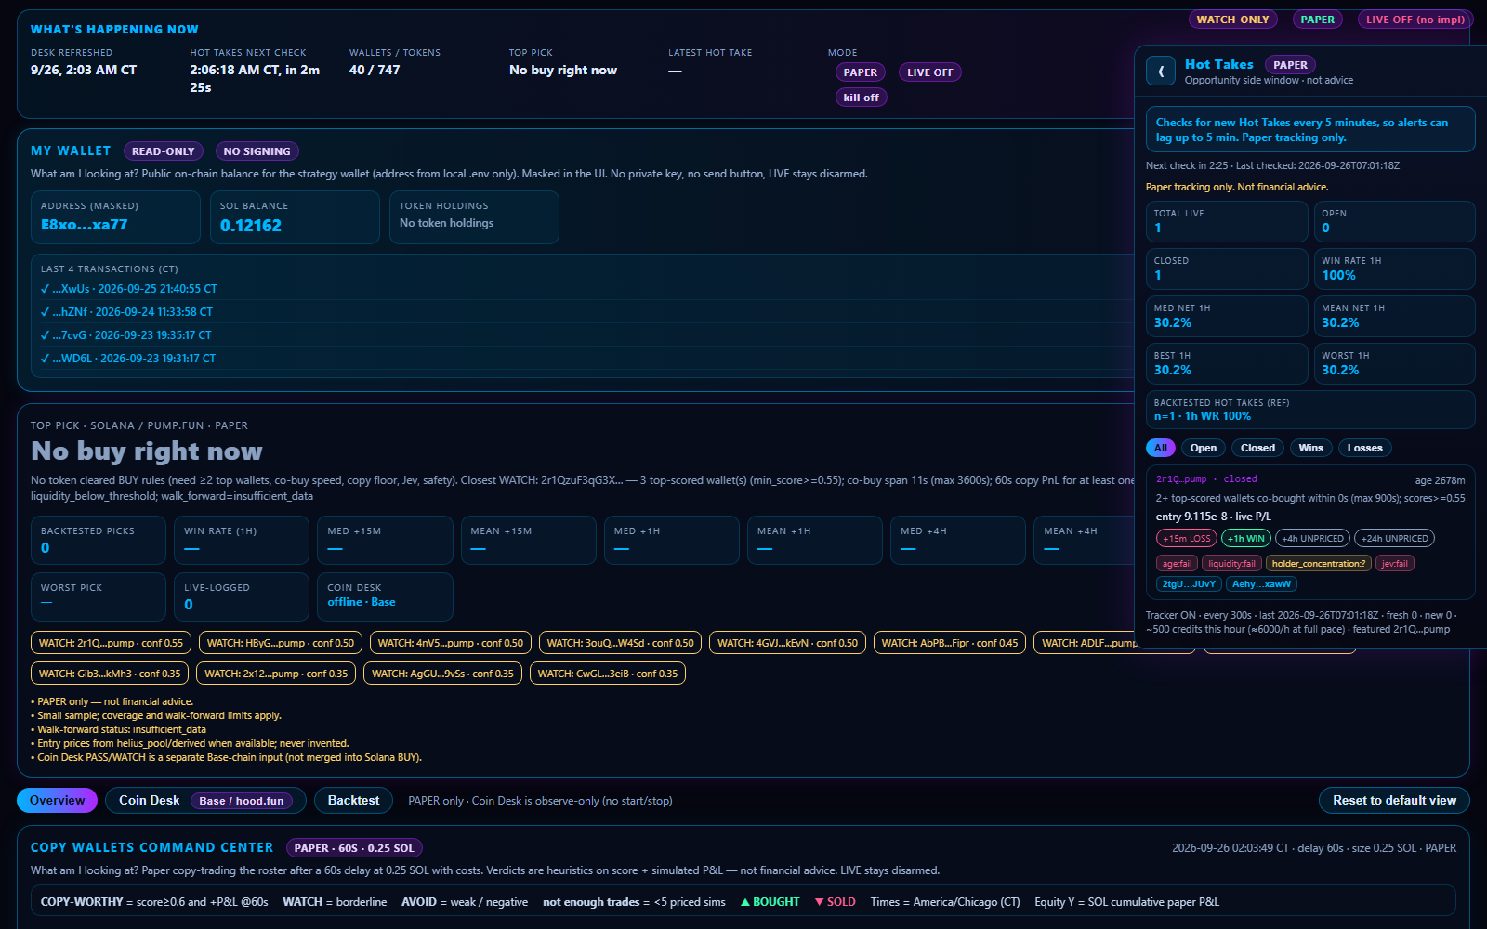
Task: Click the PAPER · 60S · 0.25 SOL badge
Action: coord(354,848)
